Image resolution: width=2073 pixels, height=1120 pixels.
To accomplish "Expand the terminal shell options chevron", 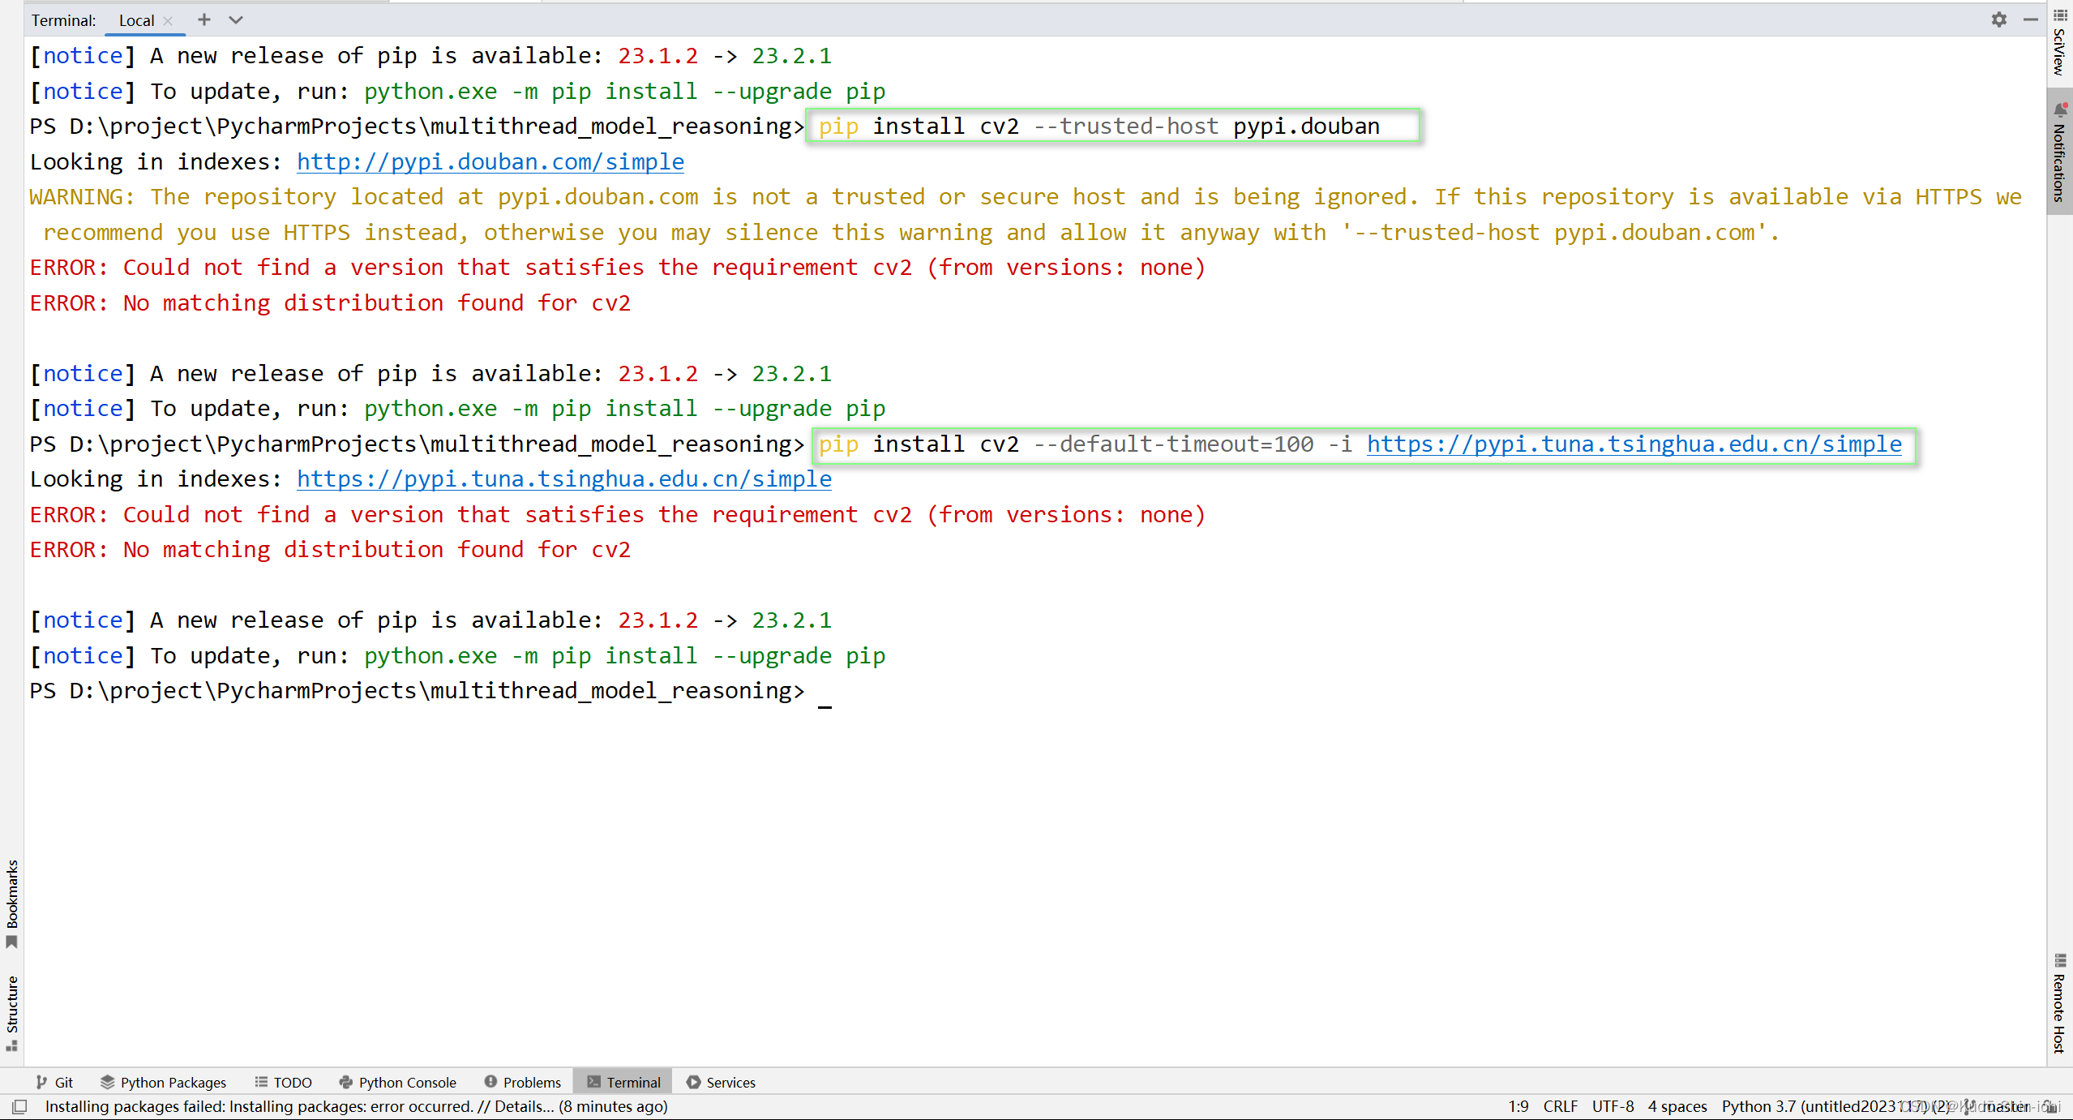I will click(236, 19).
